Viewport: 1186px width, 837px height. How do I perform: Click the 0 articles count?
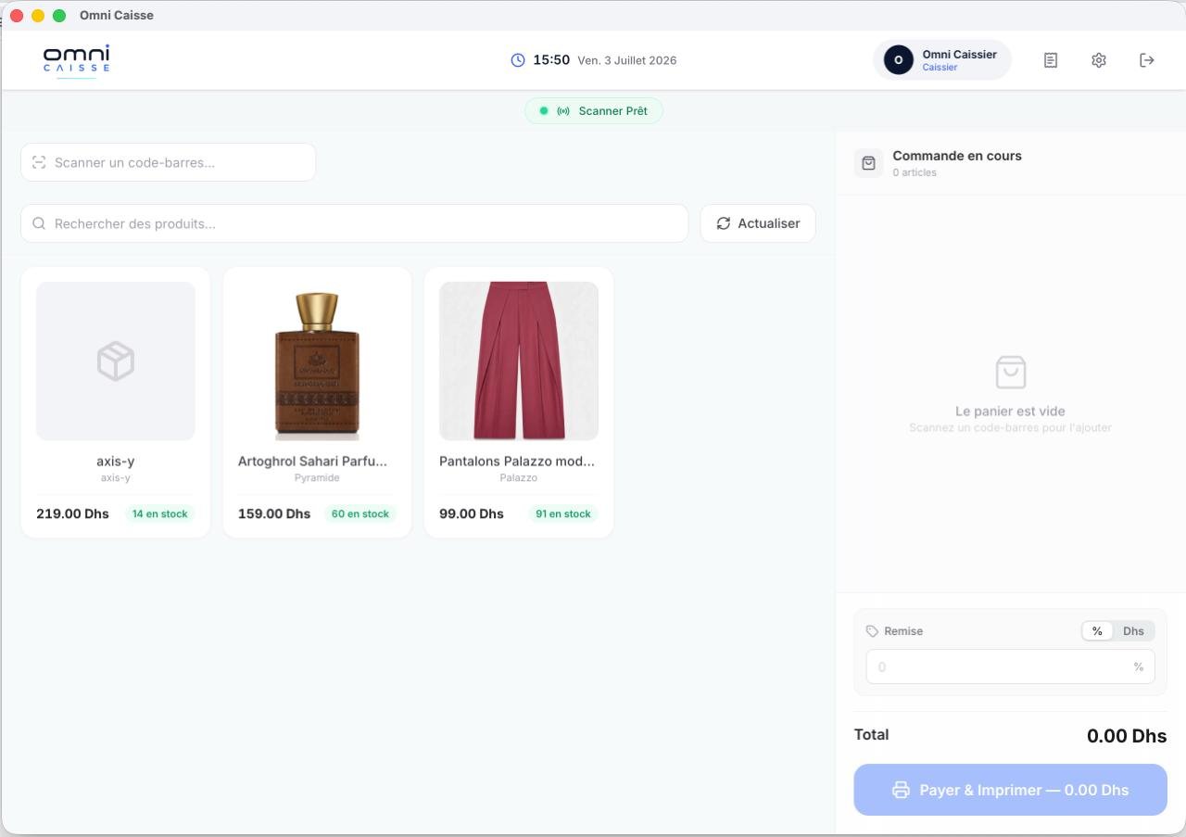915,173
